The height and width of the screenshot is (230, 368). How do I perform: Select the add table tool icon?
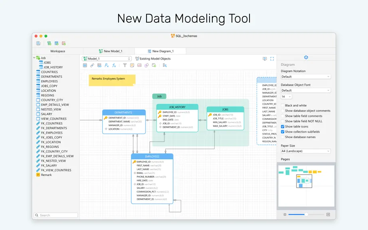(x=85, y=65)
